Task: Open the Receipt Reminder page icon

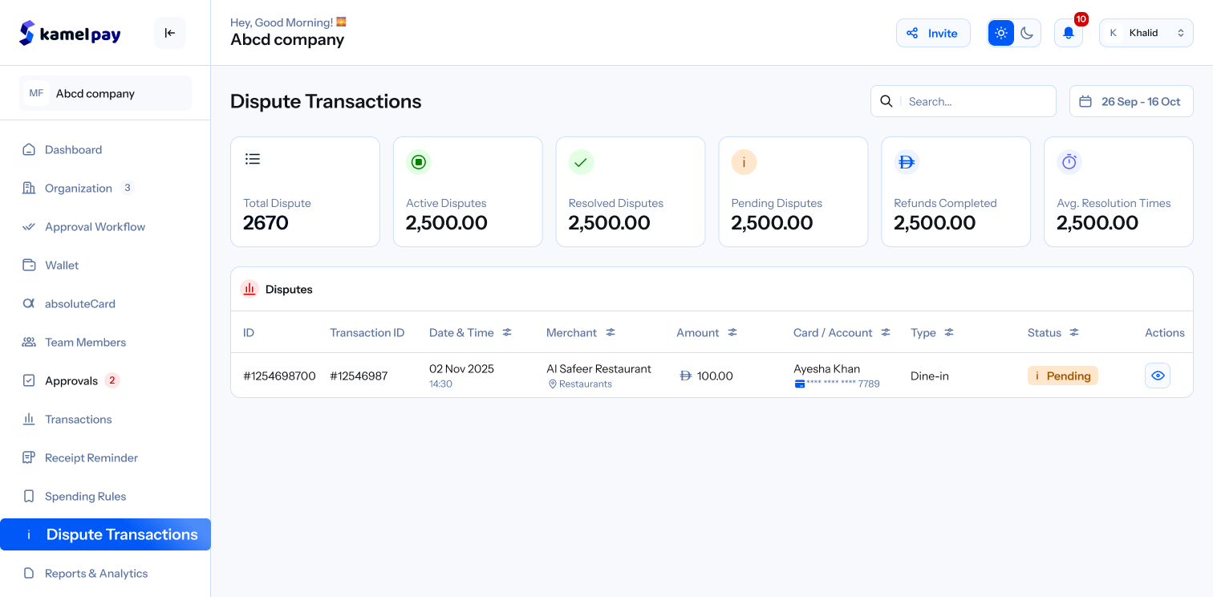Action: pyautogui.click(x=29, y=457)
